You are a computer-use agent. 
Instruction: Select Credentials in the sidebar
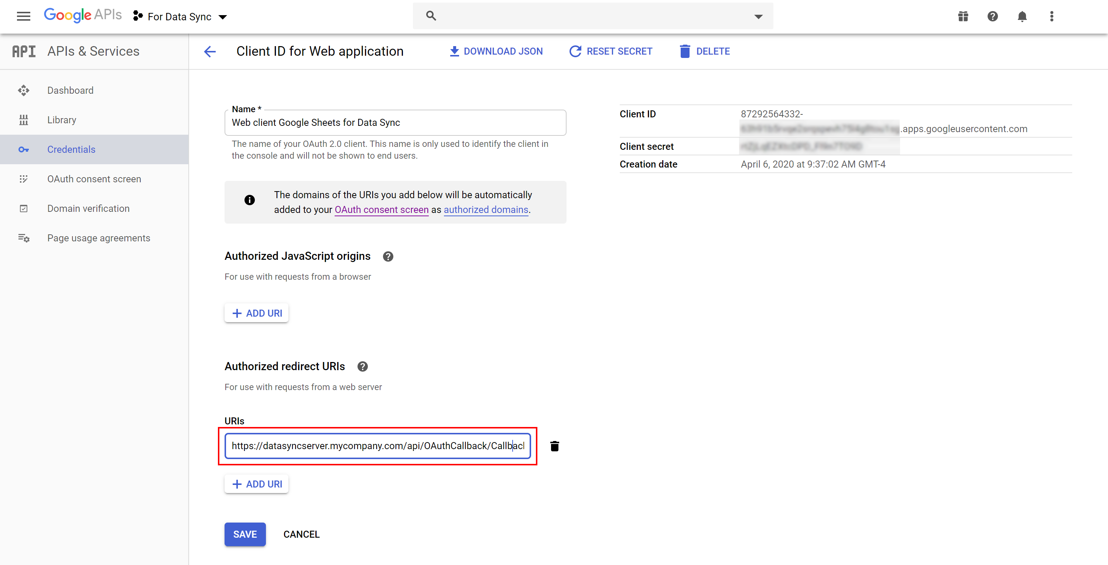click(x=94, y=149)
